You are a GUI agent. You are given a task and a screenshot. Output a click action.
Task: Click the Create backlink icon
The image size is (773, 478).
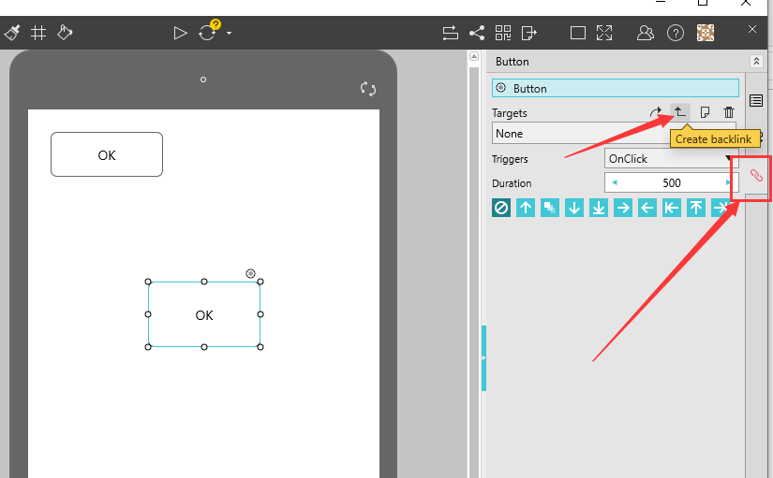[x=681, y=112]
